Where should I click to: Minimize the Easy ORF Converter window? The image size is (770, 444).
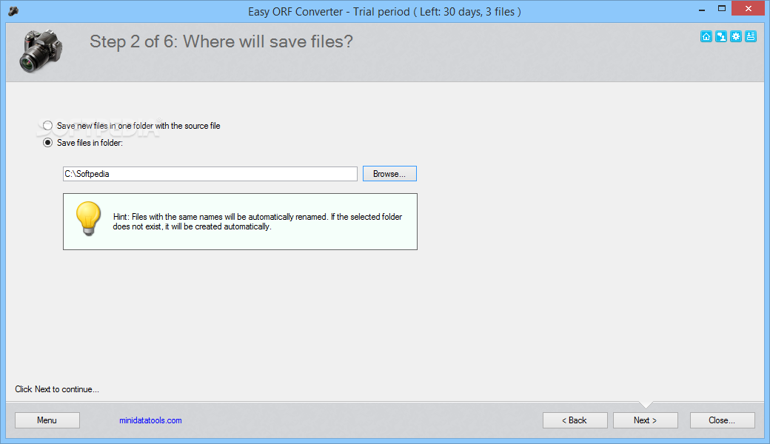[700, 11]
